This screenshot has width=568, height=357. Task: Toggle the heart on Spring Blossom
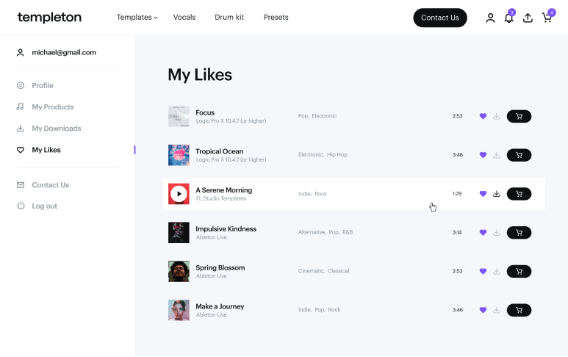coord(483,271)
